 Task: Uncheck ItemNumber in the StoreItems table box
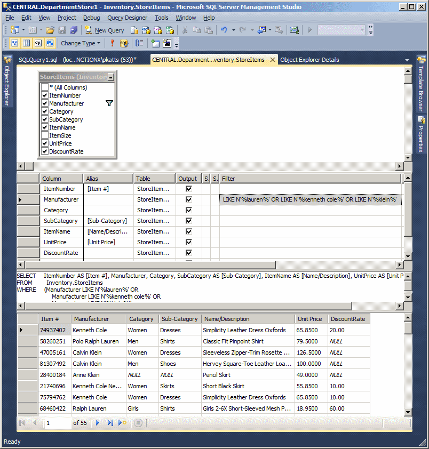coord(45,95)
